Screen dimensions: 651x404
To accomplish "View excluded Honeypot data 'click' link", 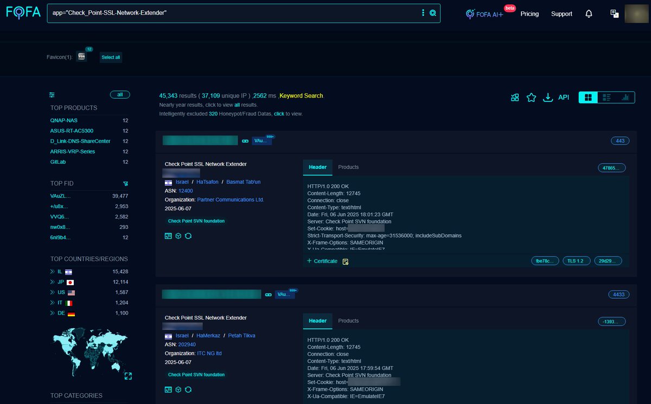I will click(279, 114).
